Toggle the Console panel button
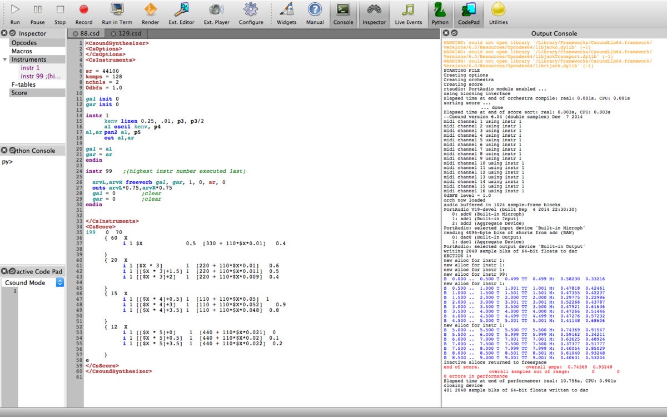 343,14
